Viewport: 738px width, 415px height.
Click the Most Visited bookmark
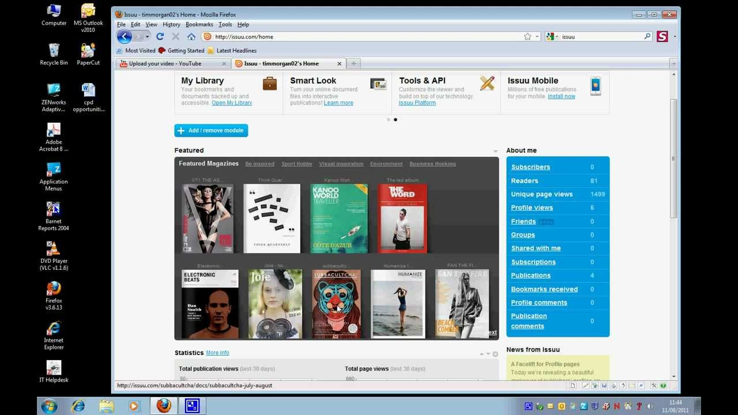136,51
